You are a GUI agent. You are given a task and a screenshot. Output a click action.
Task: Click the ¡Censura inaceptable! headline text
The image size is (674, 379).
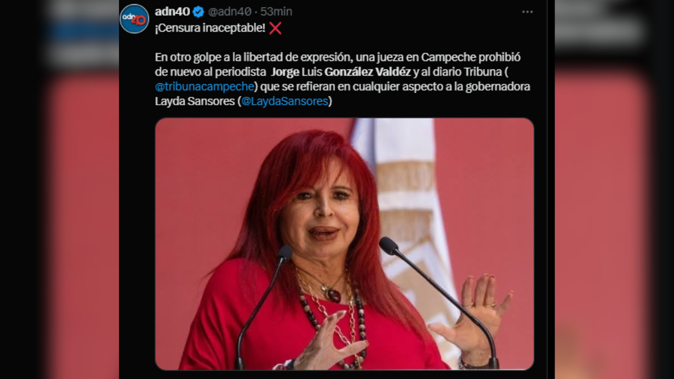(x=210, y=28)
